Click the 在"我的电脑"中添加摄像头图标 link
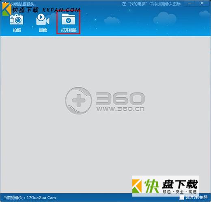Viewport: 211px width, 202px height. coord(151,4)
